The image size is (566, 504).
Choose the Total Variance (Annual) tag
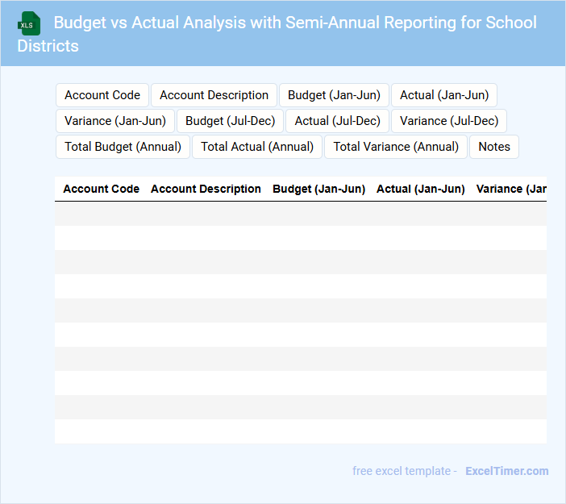coord(396,147)
